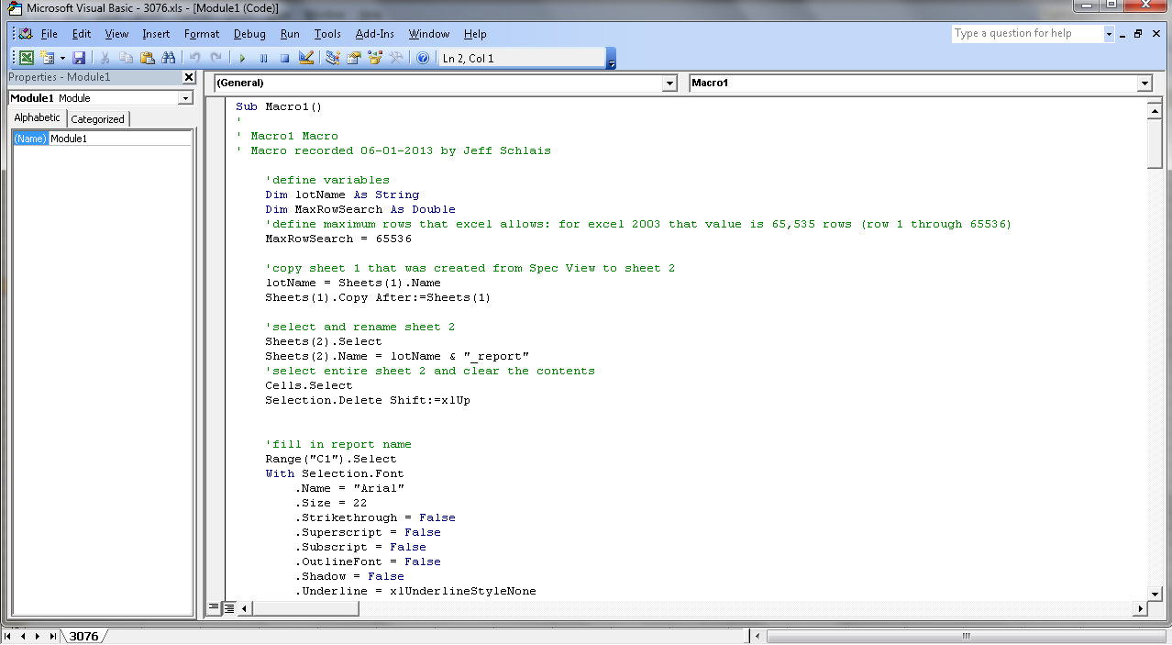Switch to Full Module View toggle
This screenshot has width=1172, height=645.
click(x=229, y=607)
